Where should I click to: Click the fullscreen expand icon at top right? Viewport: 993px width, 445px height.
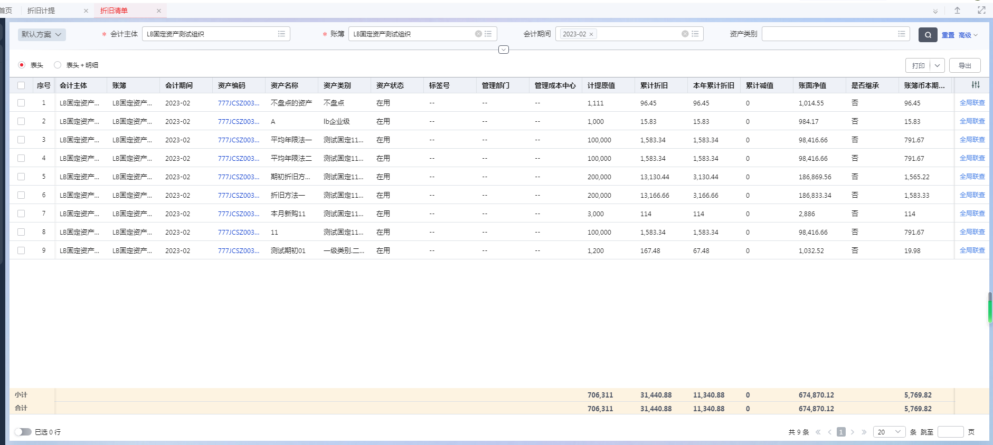pyautogui.click(x=981, y=11)
